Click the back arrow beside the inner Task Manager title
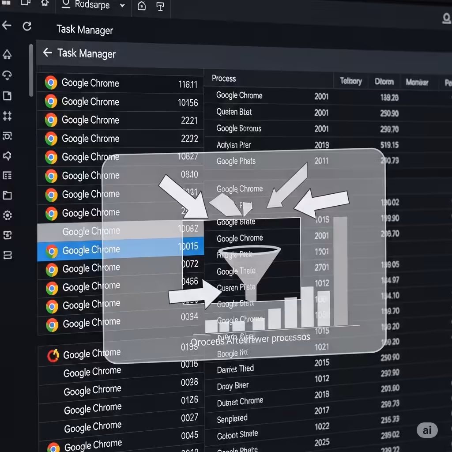The height and width of the screenshot is (452, 452). point(48,53)
